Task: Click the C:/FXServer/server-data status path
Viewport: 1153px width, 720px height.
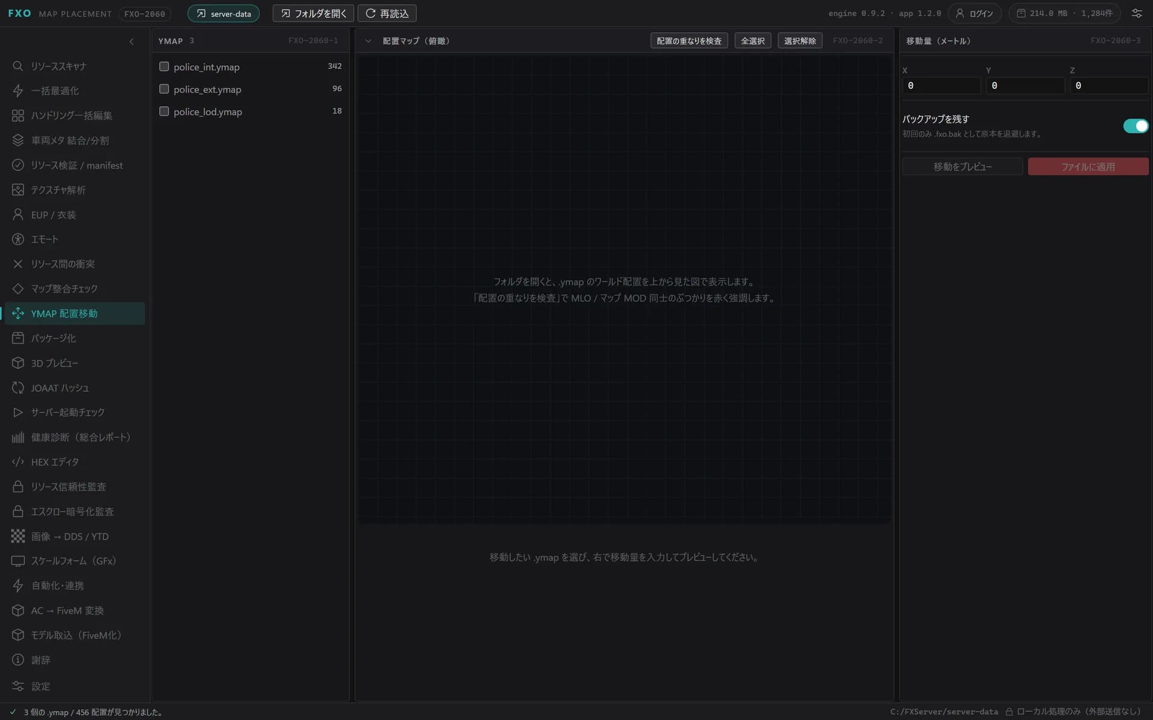Action: point(944,712)
